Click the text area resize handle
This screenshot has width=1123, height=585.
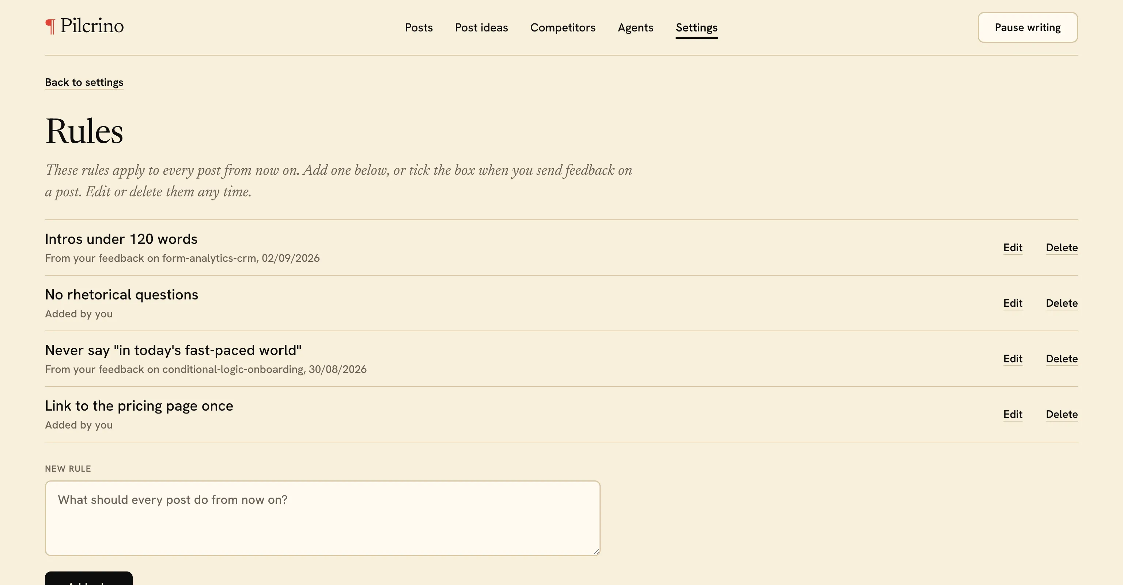[x=595, y=551]
